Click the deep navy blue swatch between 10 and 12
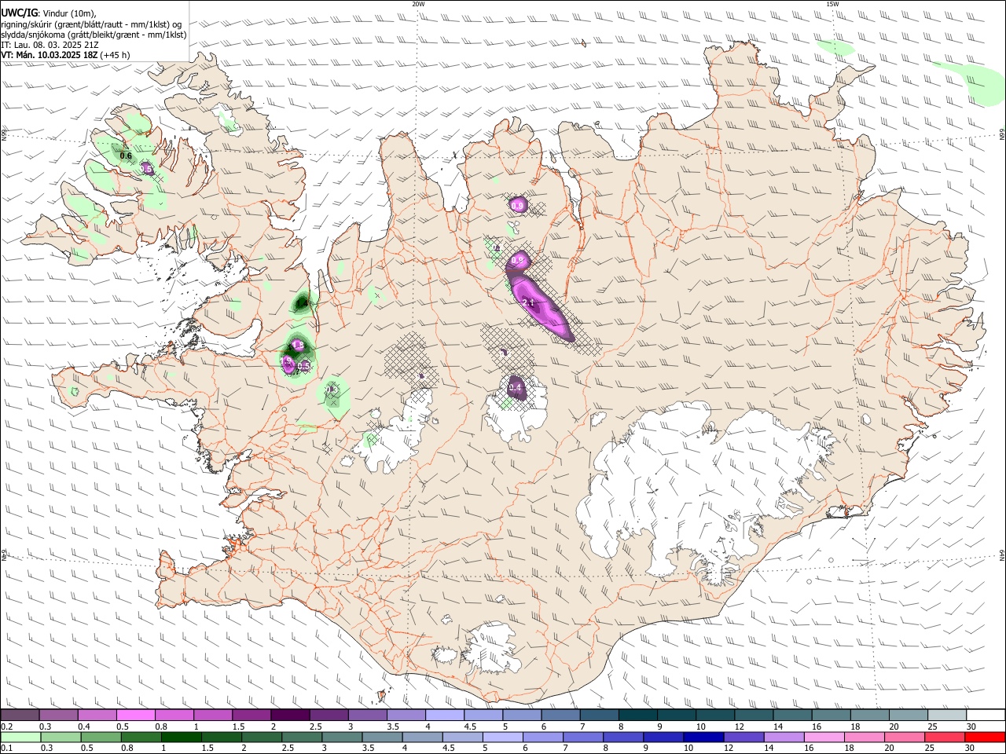Viewport: 1006px width, 754px height. point(703,737)
